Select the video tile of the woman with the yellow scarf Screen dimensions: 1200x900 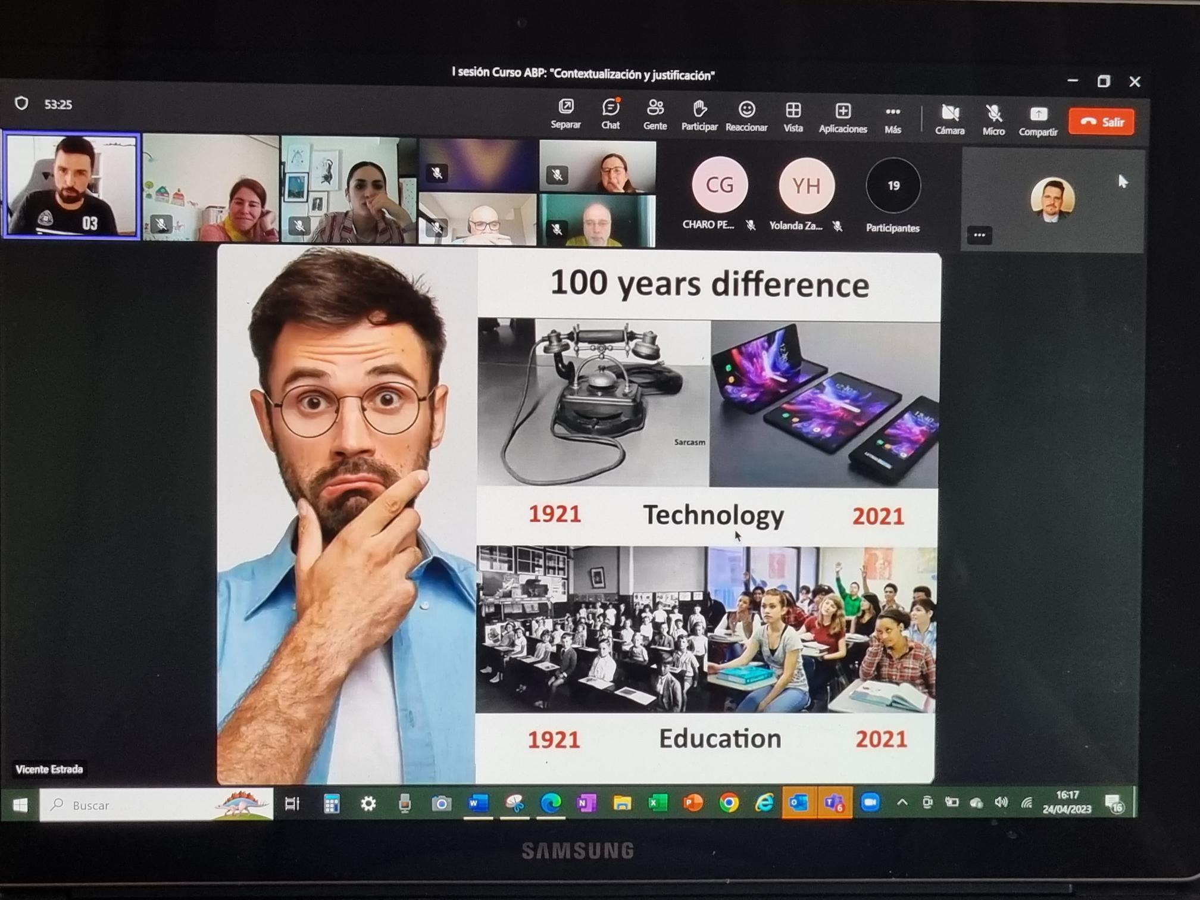tap(211, 187)
